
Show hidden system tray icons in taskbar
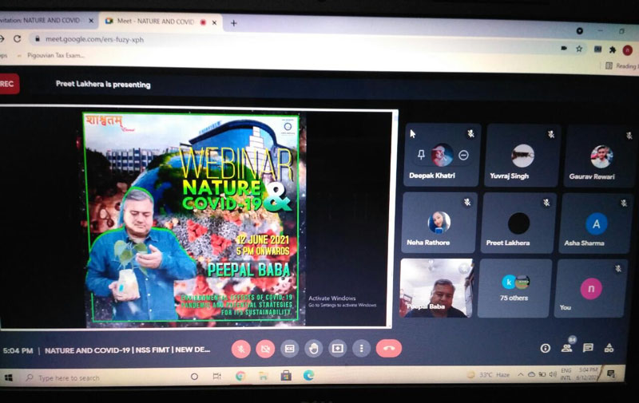pos(520,375)
